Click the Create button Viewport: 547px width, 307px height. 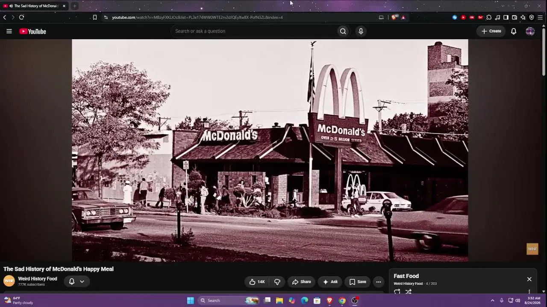[491, 31]
